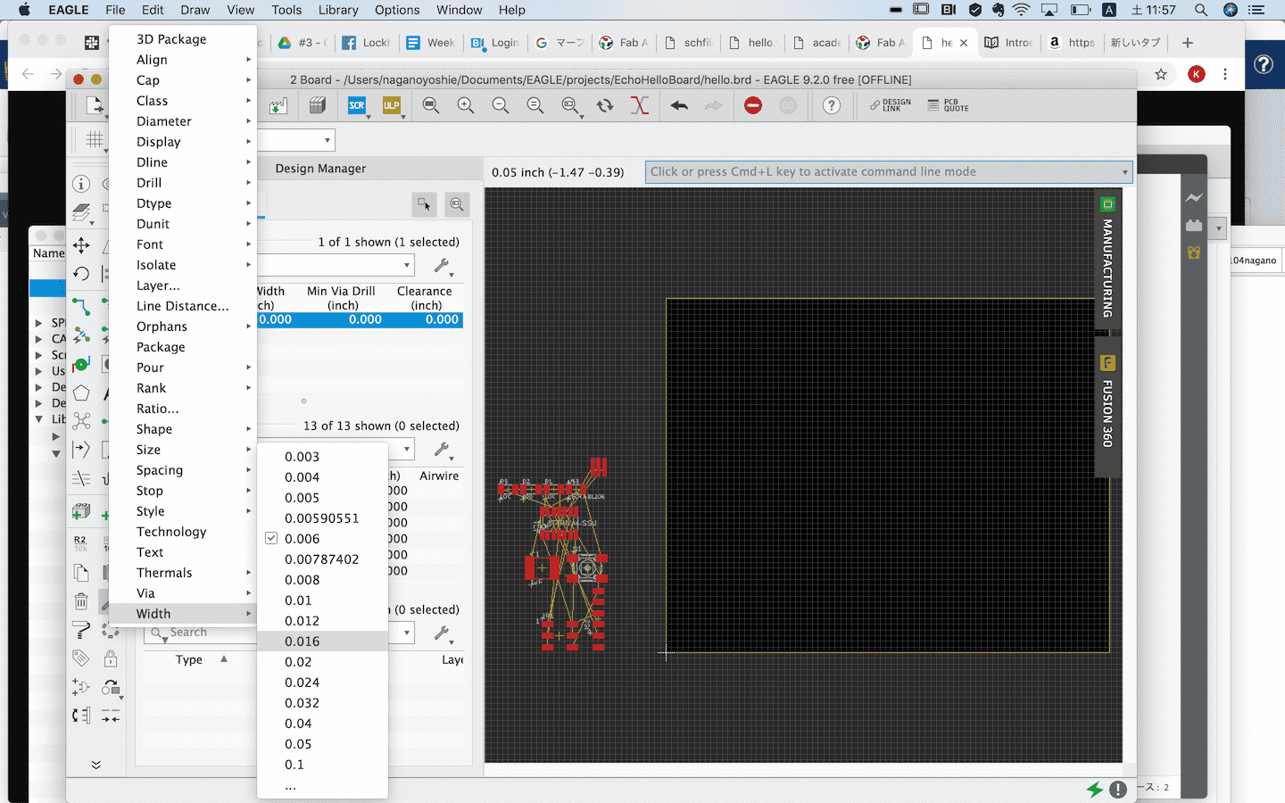This screenshot has height=803, width=1285.
Task: Open the Thermals submenu entry
Action: [x=164, y=573]
